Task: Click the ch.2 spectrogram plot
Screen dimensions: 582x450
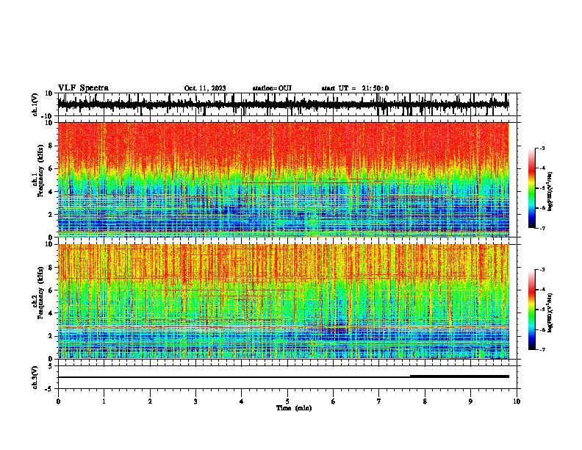Action: [284, 301]
